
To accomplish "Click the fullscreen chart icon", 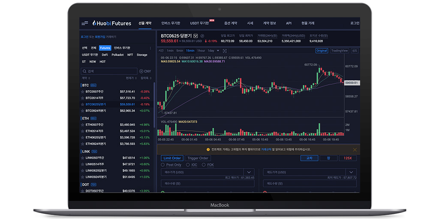I will [225, 51].
